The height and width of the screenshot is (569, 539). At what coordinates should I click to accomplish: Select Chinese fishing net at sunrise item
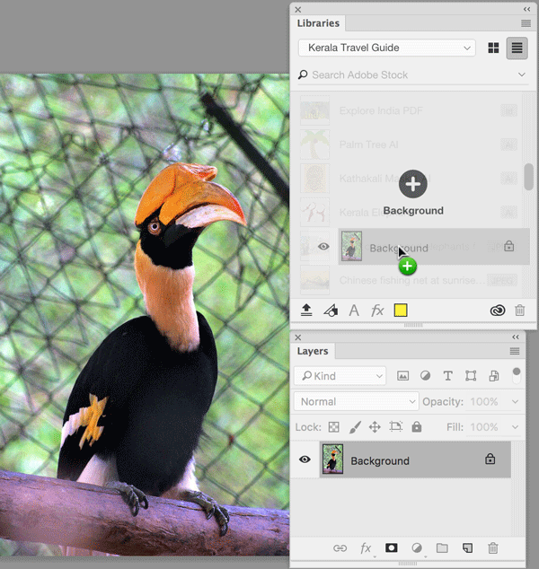[409, 280]
